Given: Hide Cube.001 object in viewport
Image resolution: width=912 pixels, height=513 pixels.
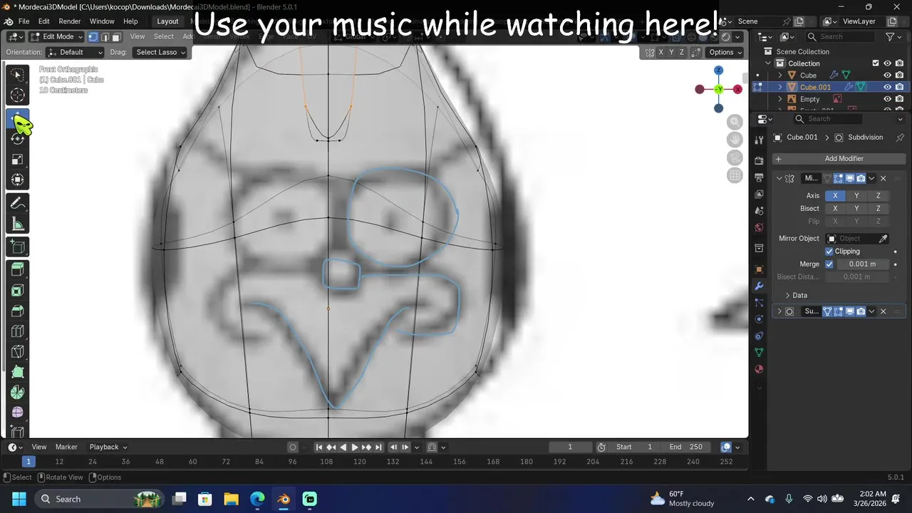Looking at the screenshot, I should pos(888,87).
